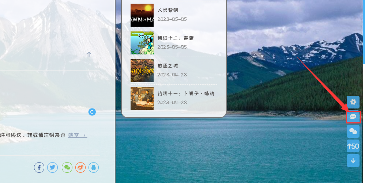The height and width of the screenshot is (183, 365).
Task: Click the scroll-to-top button showing 50
Action: tap(353, 146)
